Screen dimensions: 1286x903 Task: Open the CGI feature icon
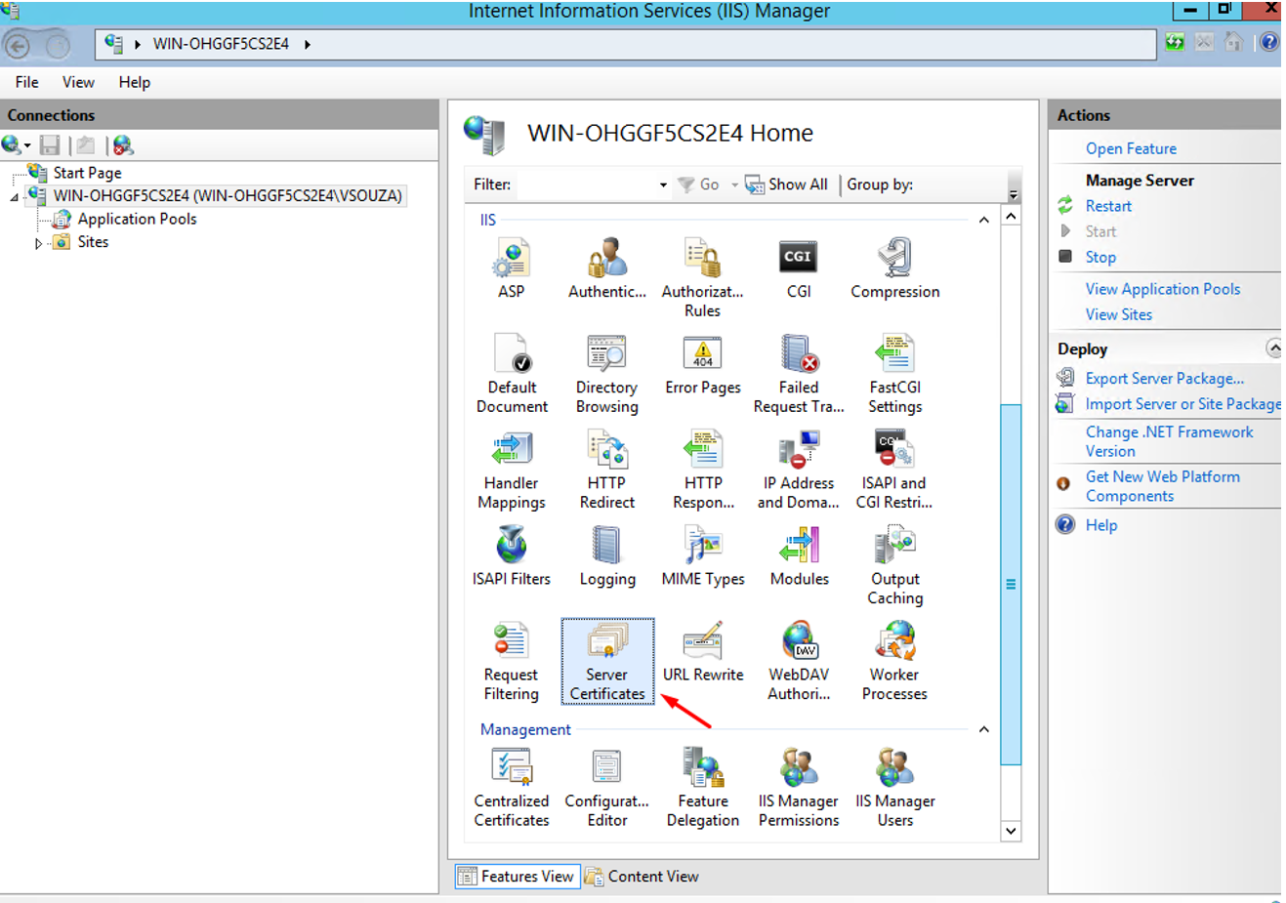pos(798,268)
